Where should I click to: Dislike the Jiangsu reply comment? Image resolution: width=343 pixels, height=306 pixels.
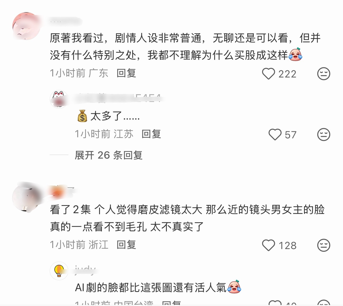pos(324,135)
